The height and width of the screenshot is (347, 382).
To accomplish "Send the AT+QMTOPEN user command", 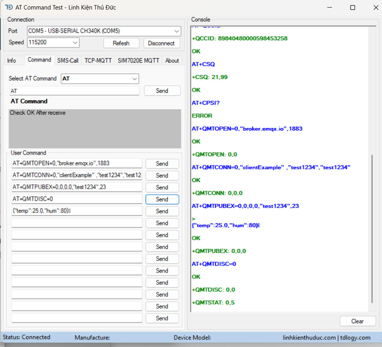I will [x=162, y=164].
